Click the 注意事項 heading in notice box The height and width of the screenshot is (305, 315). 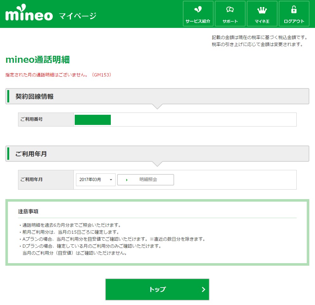pyautogui.click(x=28, y=211)
